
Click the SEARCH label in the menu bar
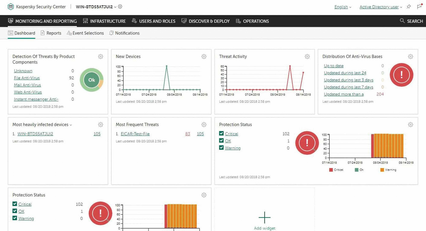point(415,21)
